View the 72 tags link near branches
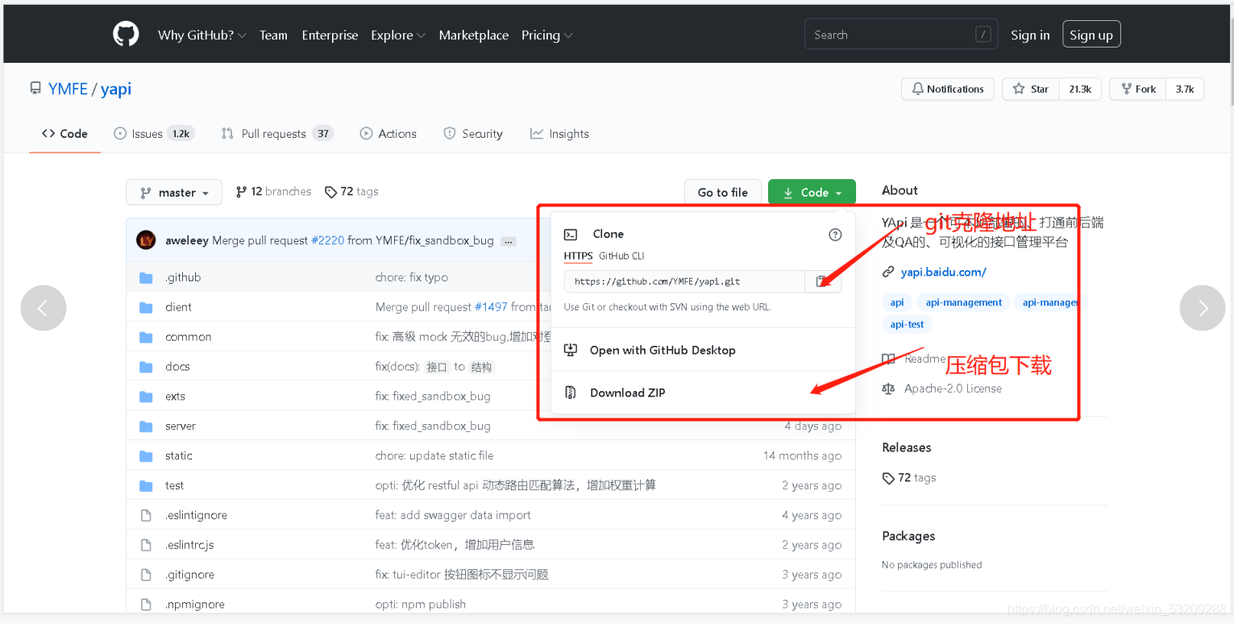This screenshot has height=624, width=1234. pyautogui.click(x=351, y=192)
